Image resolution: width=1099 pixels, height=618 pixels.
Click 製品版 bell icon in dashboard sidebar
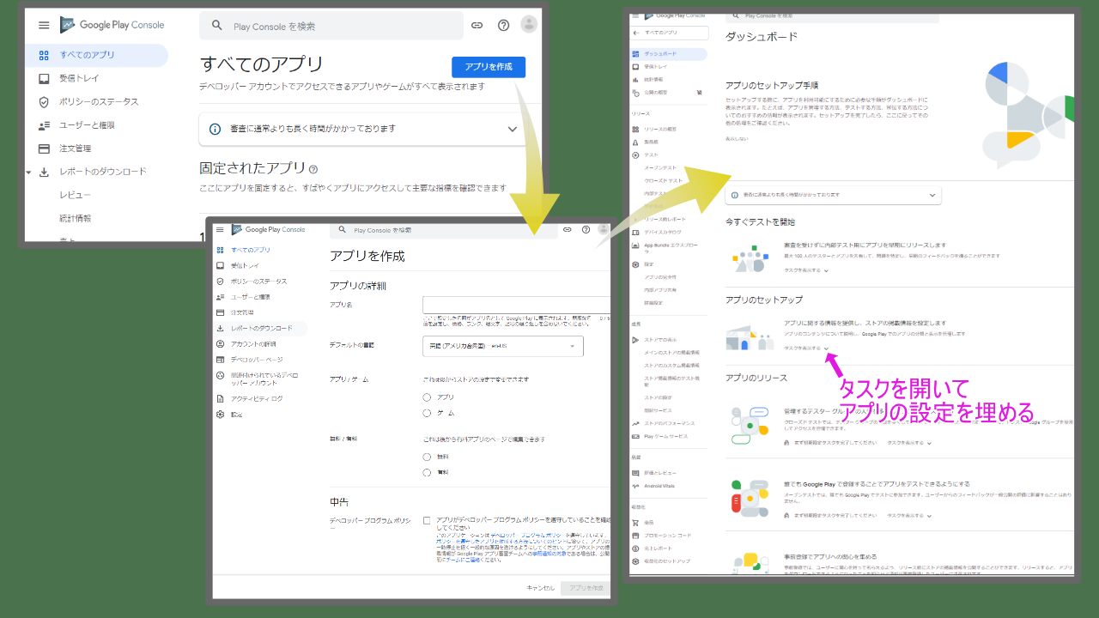coord(635,142)
